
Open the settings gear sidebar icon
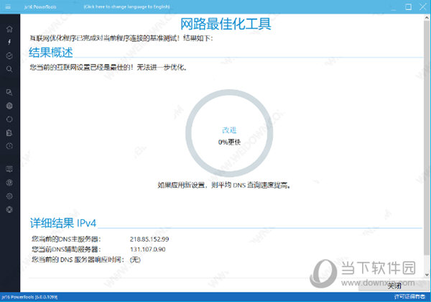[x=9, y=196]
